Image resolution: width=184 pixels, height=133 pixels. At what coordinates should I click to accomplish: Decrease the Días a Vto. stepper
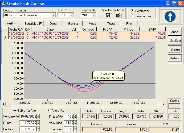coord(75,118)
